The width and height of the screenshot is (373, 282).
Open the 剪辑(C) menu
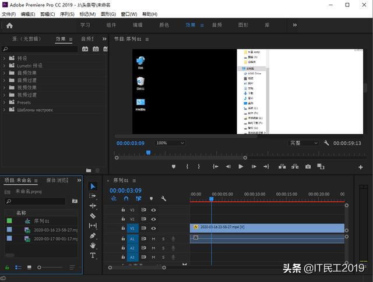click(x=48, y=14)
